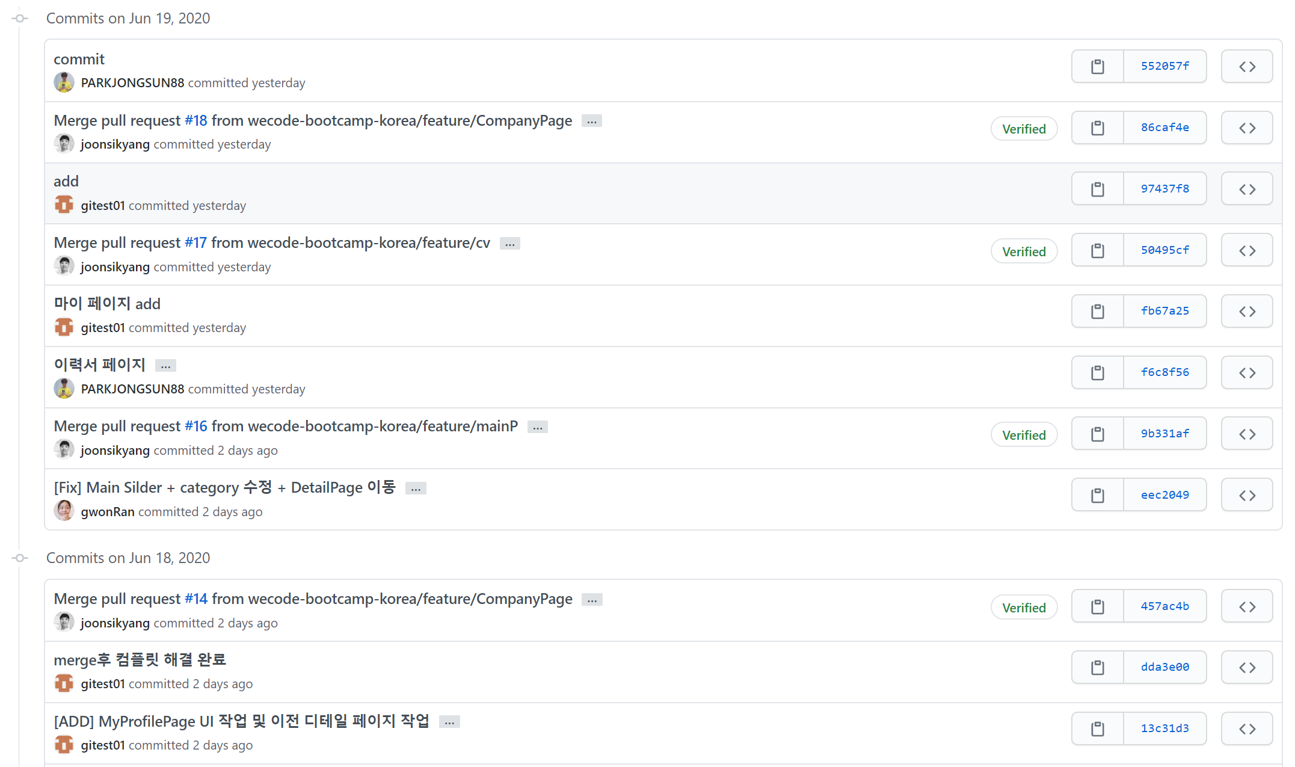The width and height of the screenshot is (1295, 767).
Task: Browse code at commit f6c8f56
Action: click(x=1246, y=372)
